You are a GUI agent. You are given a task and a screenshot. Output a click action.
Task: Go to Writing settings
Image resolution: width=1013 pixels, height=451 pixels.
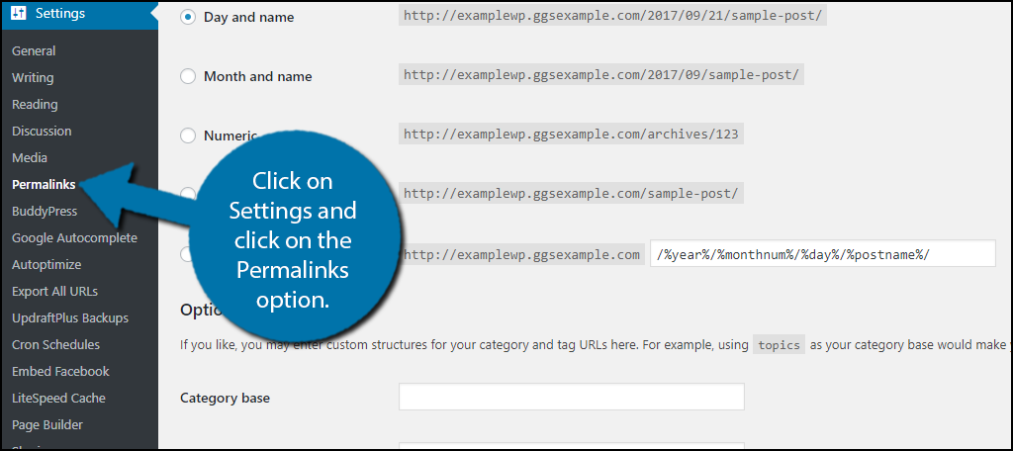pos(33,77)
